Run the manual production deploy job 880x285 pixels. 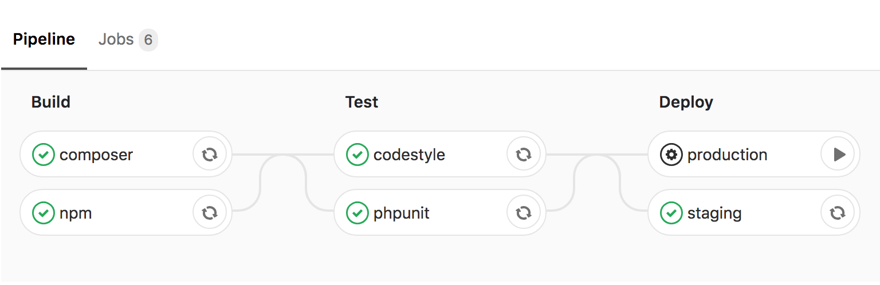click(x=838, y=155)
